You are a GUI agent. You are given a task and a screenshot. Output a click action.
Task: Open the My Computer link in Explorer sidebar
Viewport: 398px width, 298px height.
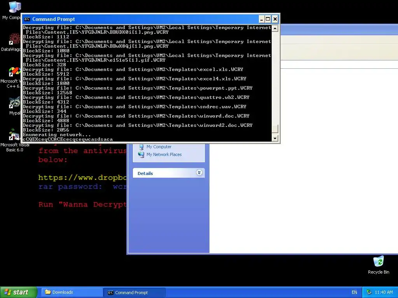(x=159, y=147)
